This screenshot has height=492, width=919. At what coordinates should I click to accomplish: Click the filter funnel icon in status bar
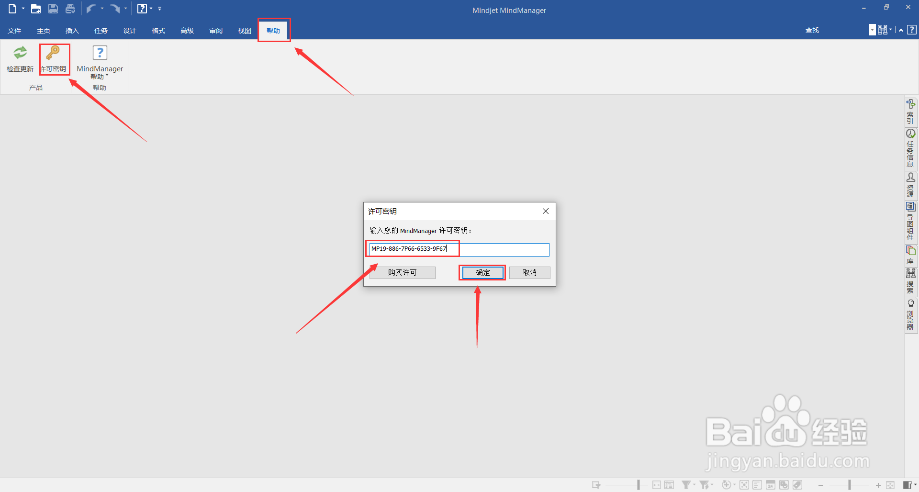pos(686,485)
